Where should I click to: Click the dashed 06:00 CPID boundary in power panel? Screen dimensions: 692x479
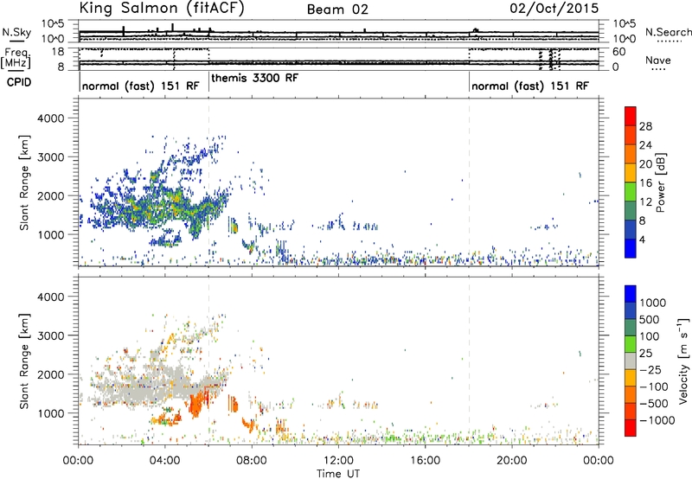(x=208, y=182)
